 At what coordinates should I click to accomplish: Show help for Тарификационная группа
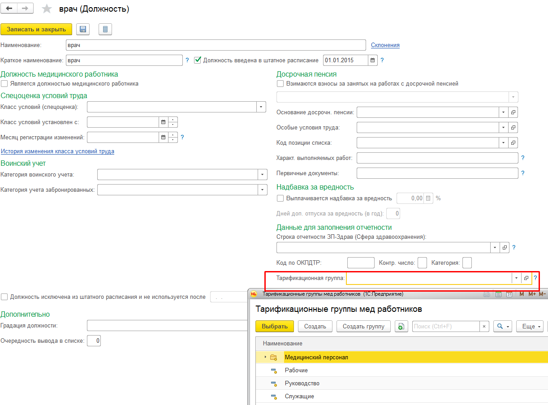coord(535,278)
